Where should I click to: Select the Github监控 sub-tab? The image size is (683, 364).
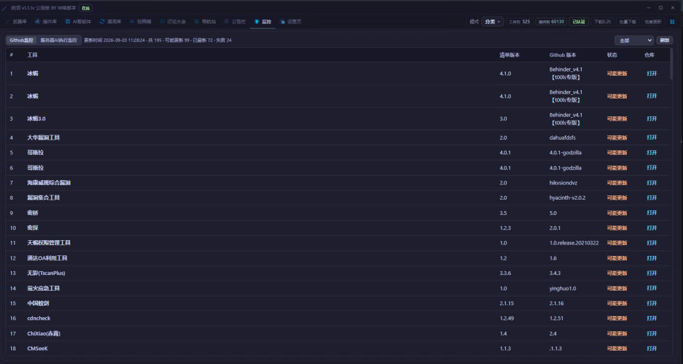(x=22, y=40)
